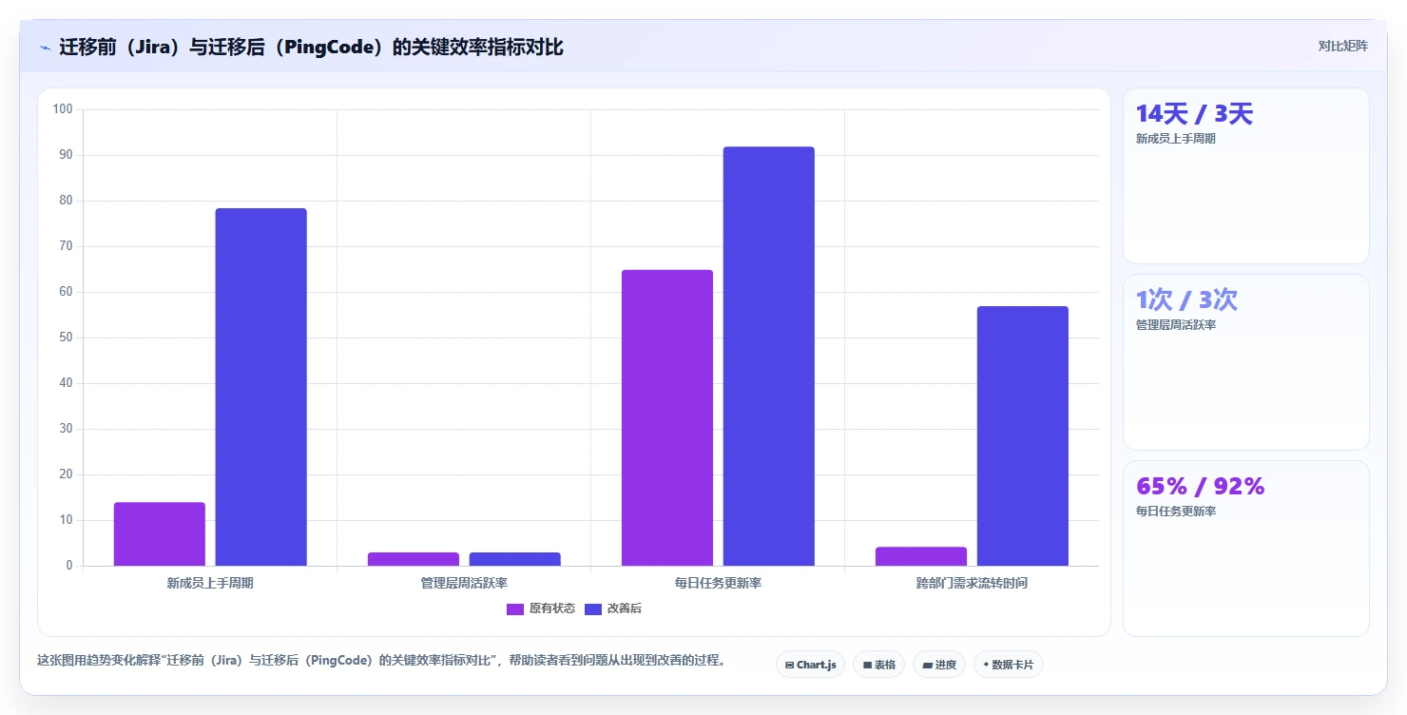The width and height of the screenshot is (1407, 715).
Task: Click the 对比矩阵 label
Action: 1342,46
